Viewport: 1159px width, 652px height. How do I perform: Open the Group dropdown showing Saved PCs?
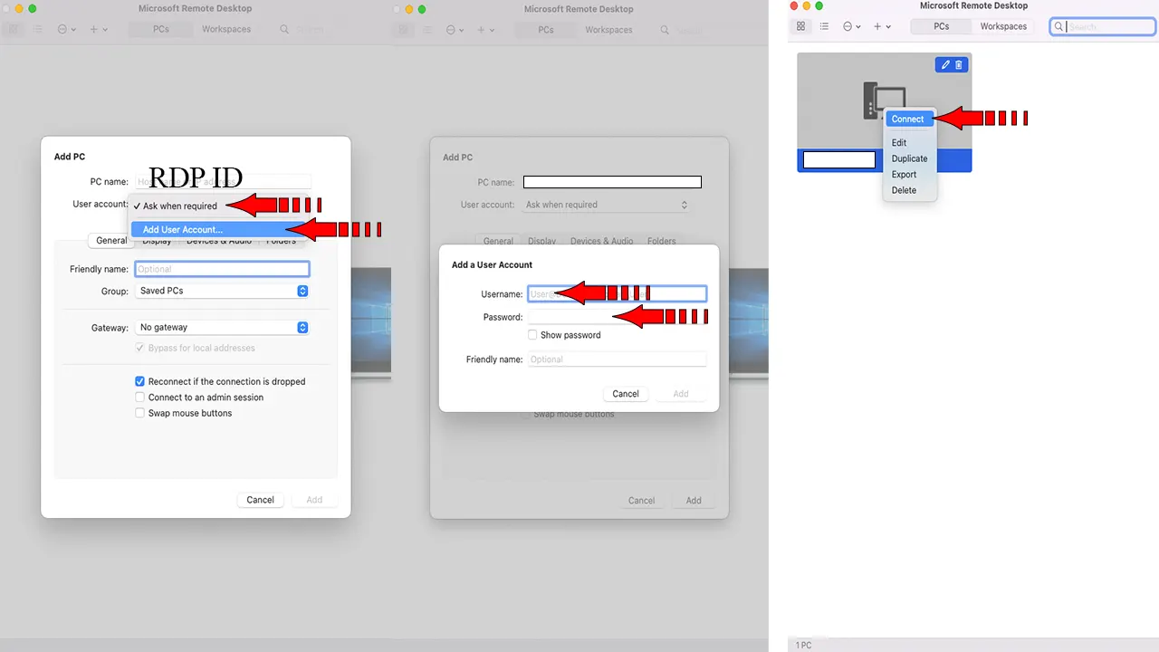(222, 291)
